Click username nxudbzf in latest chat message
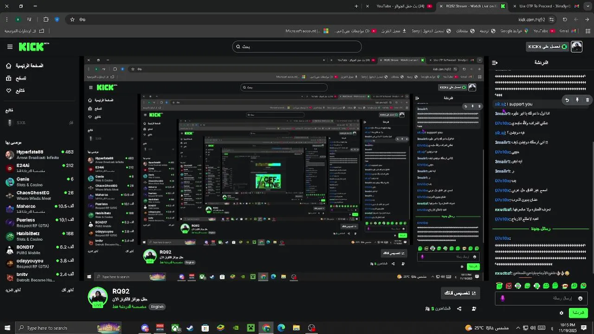This screenshot has height=334, width=594. pyautogui.click(x=504, y=273)
